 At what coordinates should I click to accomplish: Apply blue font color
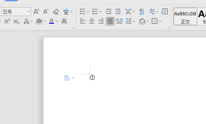click(52, 21)
